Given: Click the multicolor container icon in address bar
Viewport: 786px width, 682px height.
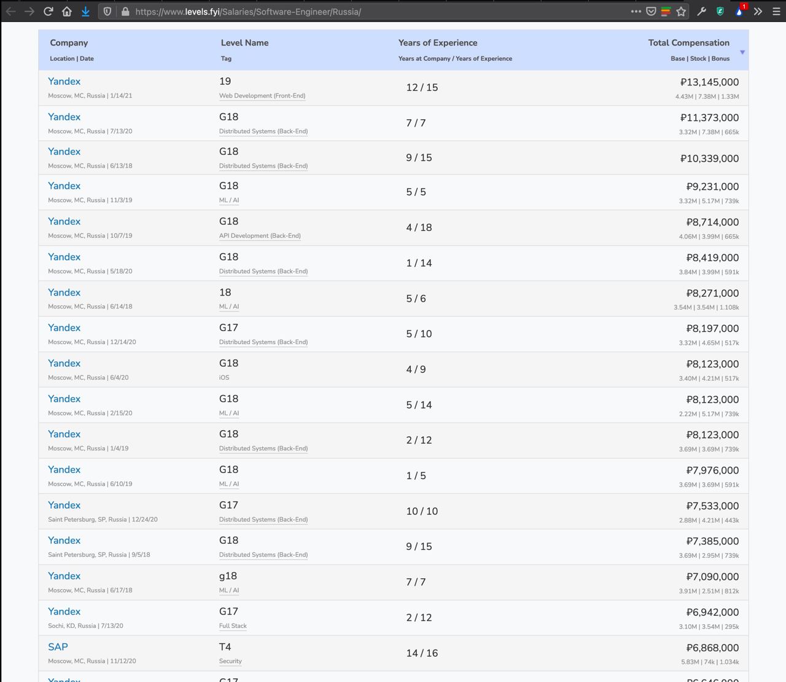Looking at the screenshot, I should [x=666, y=11].
